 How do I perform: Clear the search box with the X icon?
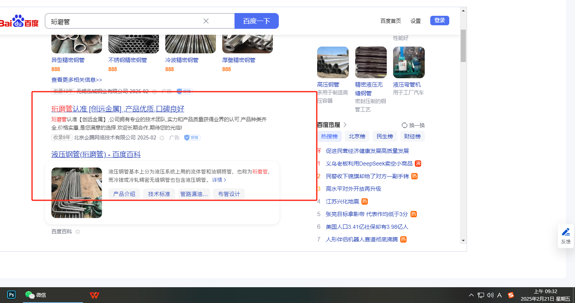click(206, 21)
